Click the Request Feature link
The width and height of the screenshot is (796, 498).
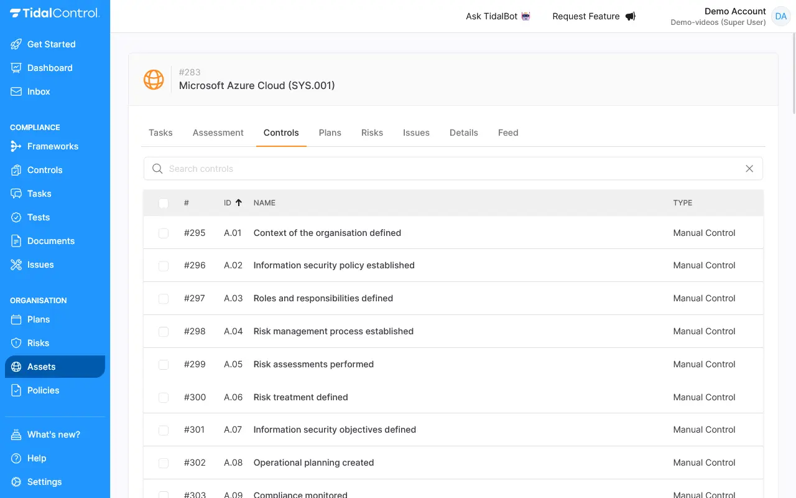(594, 16)
